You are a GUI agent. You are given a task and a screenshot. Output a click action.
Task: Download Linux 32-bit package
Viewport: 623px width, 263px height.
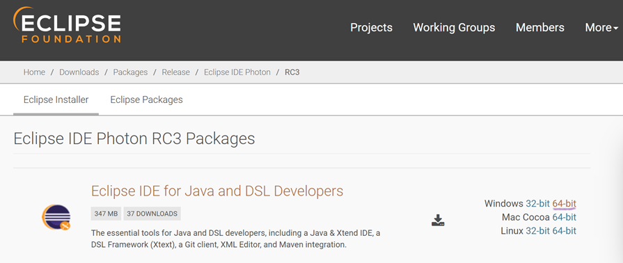(x=538, y=231)
